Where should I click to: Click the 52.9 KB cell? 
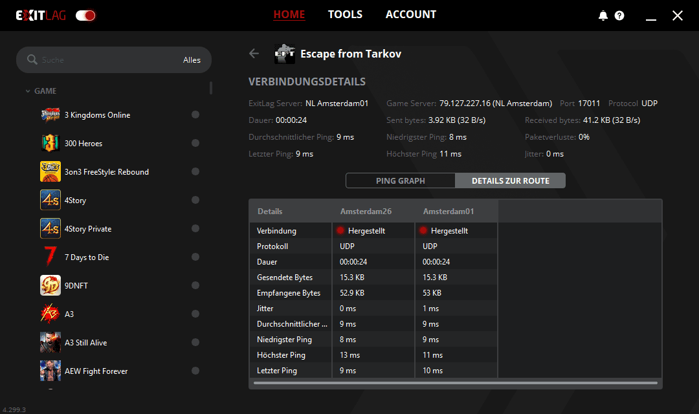click(x=351, y=293)
